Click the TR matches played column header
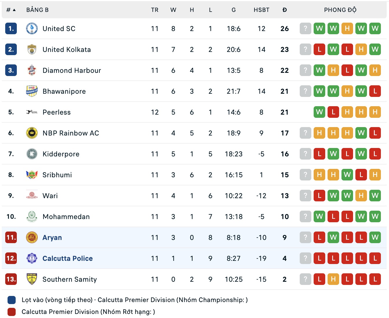 coord(154,10)
